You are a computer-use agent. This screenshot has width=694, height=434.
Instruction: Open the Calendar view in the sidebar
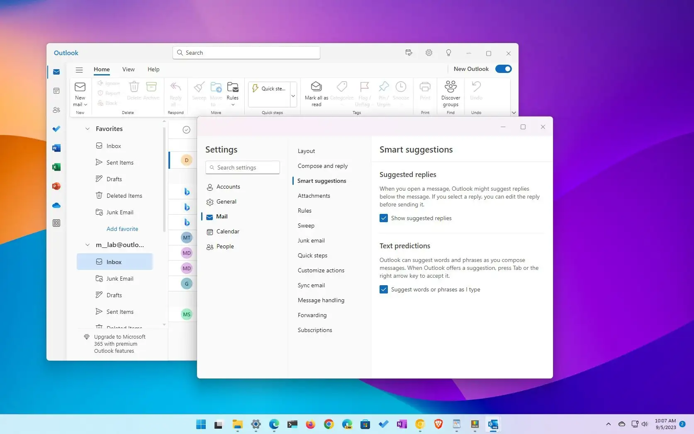click(x=56, y=90)
